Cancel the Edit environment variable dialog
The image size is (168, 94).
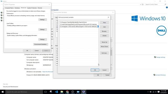coord(104,70)
